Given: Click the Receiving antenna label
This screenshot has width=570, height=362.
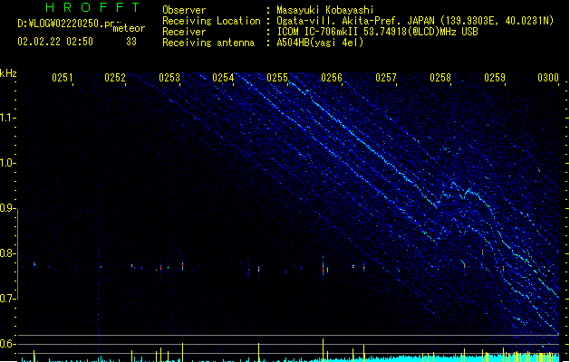Looking at the screenshot, I should [208, 43].
